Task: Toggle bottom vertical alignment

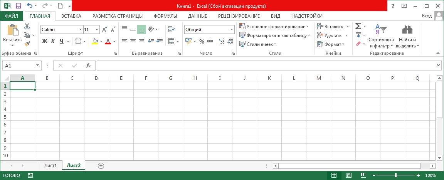Action: 141,29
